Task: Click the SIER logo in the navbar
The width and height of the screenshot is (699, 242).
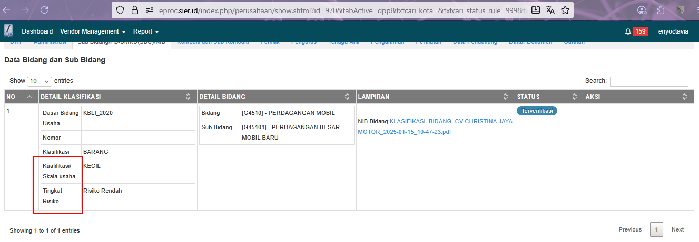Action: pyautogui.click(x=9, y=31)
